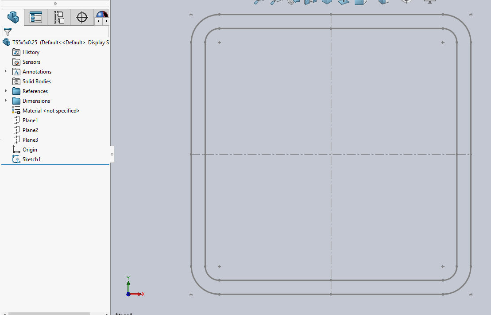Open the DisplayManager sphere tab

tap(102, 14)
